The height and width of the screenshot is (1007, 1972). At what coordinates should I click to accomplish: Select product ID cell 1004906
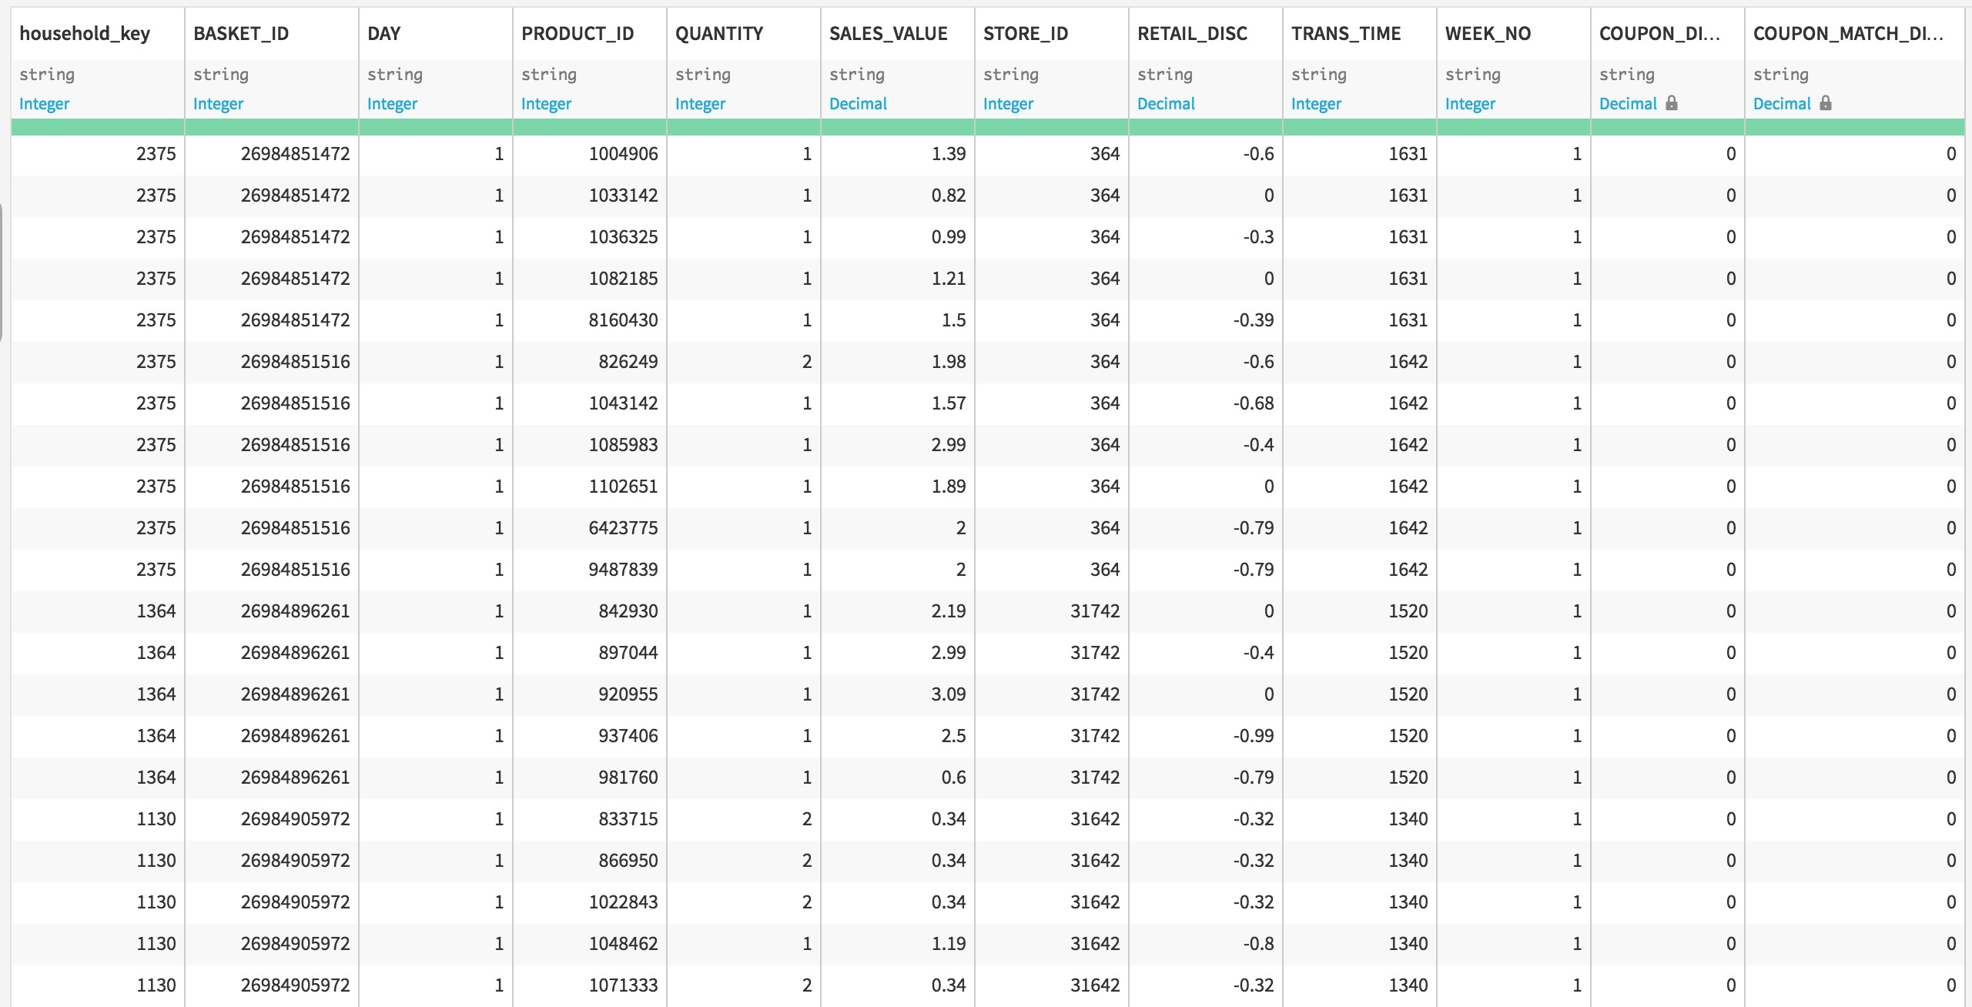(590, 154)
